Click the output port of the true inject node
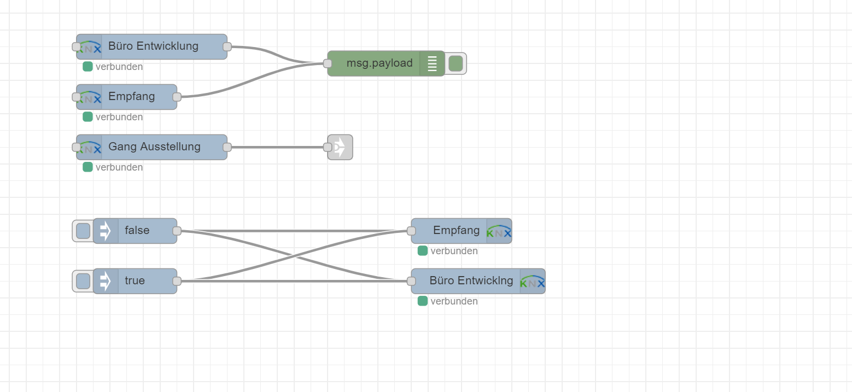 [x=177, y=282]
